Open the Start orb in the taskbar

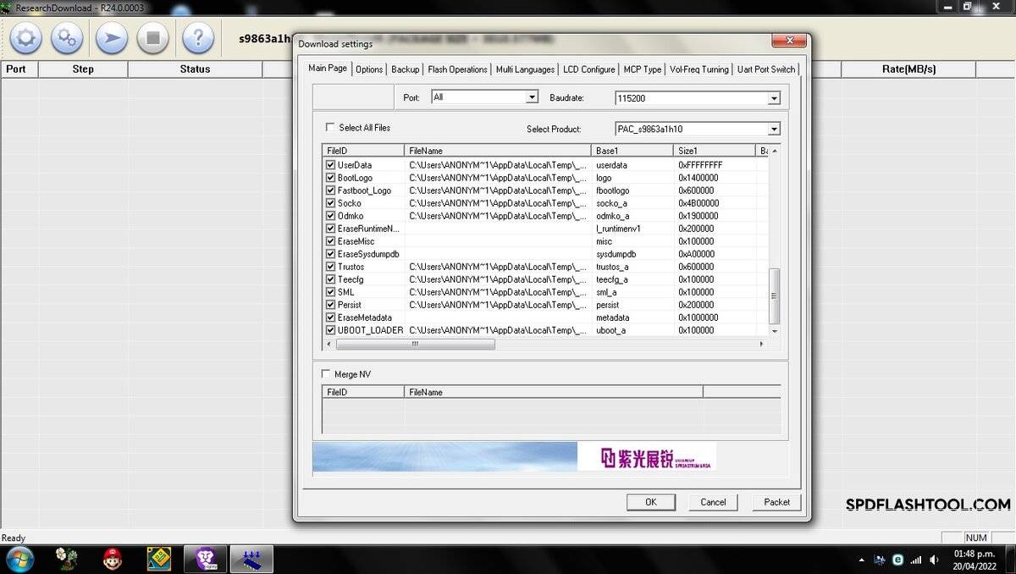point(19,559)
